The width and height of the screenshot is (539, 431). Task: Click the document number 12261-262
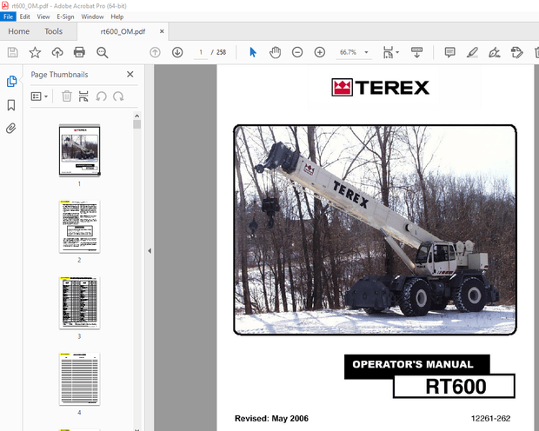pos(490,418)
